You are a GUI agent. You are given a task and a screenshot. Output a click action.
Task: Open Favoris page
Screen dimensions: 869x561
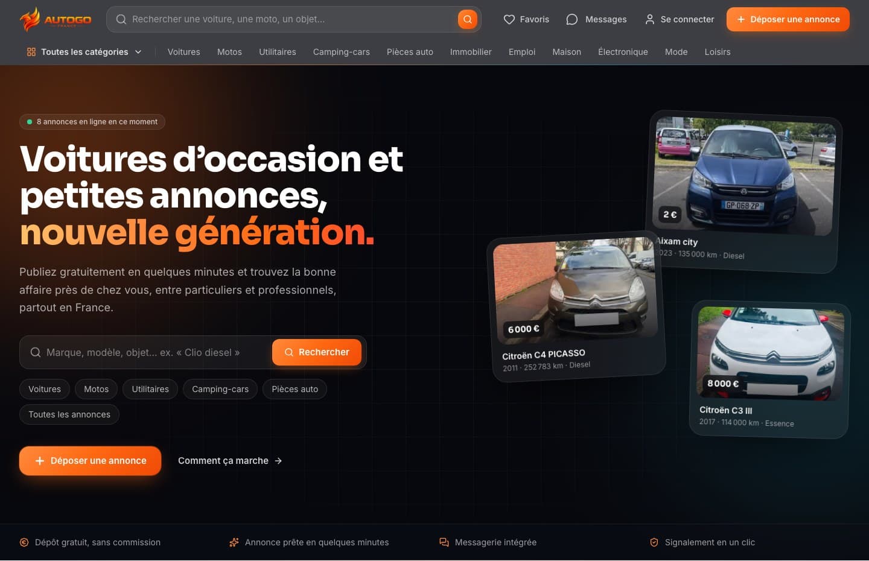(526, 19)
